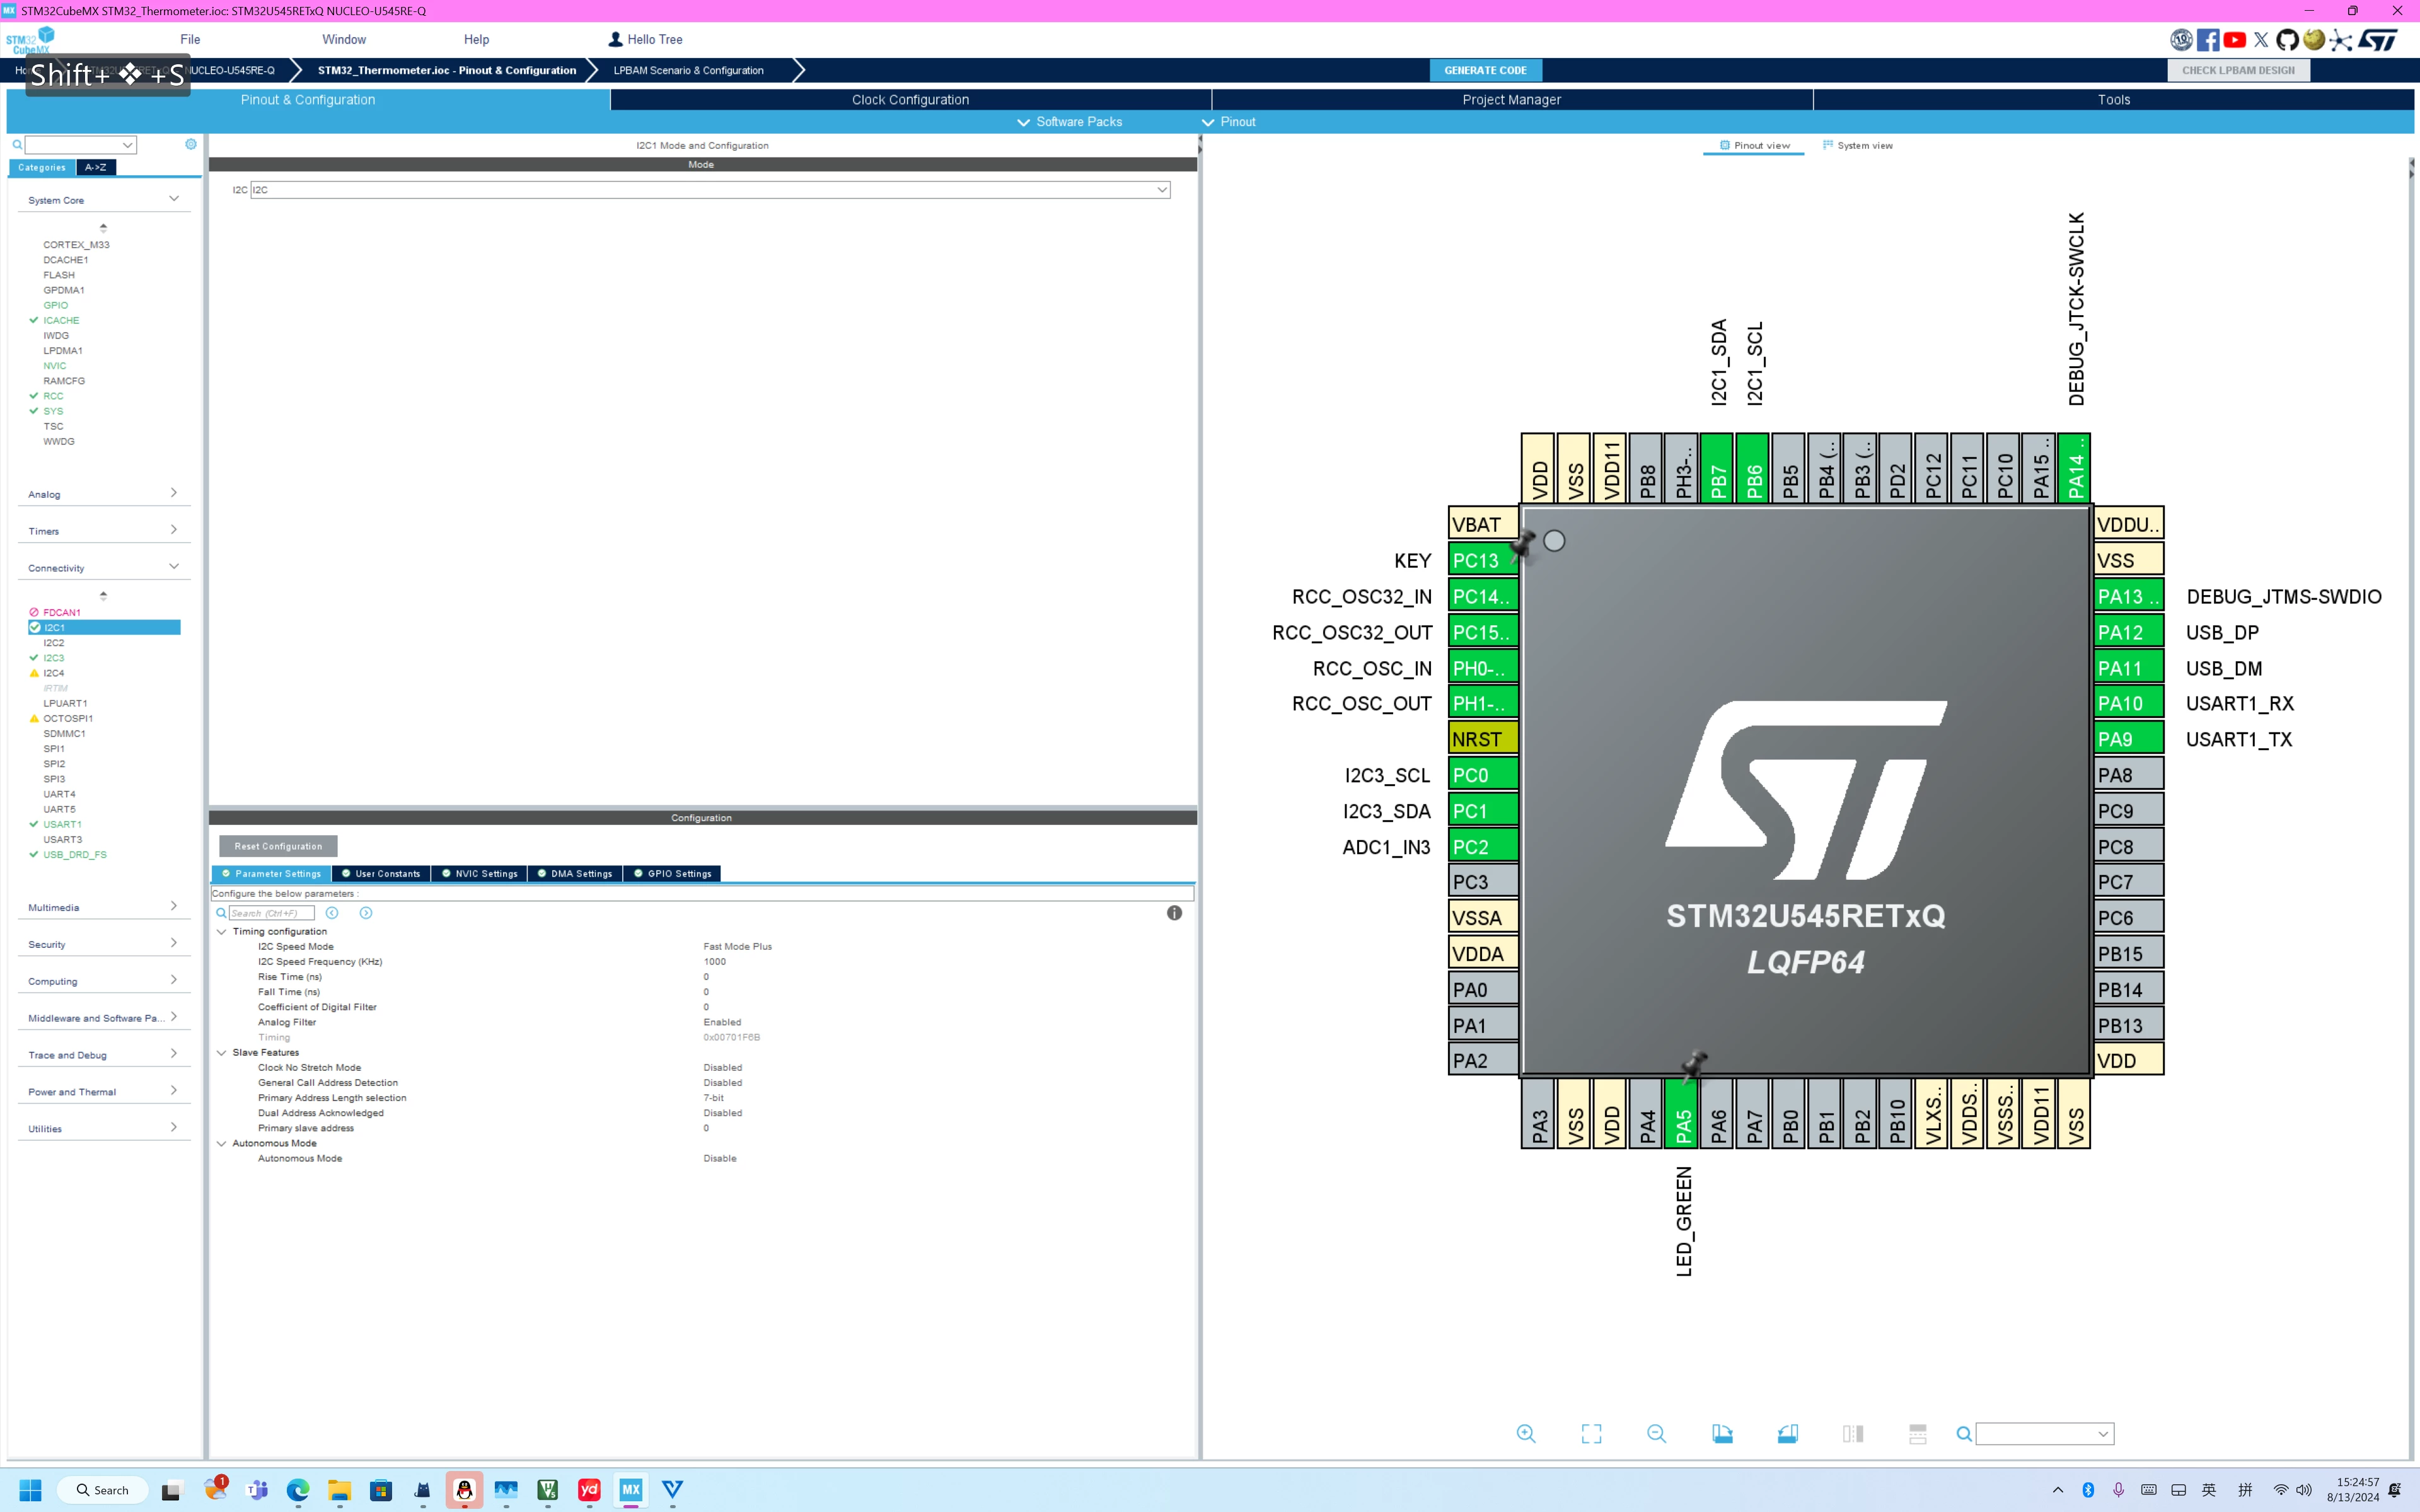The height and width of the screenshot is (1512, 2420).
Task: Go to previous parameter search result
Action: [x=332, y=913]
